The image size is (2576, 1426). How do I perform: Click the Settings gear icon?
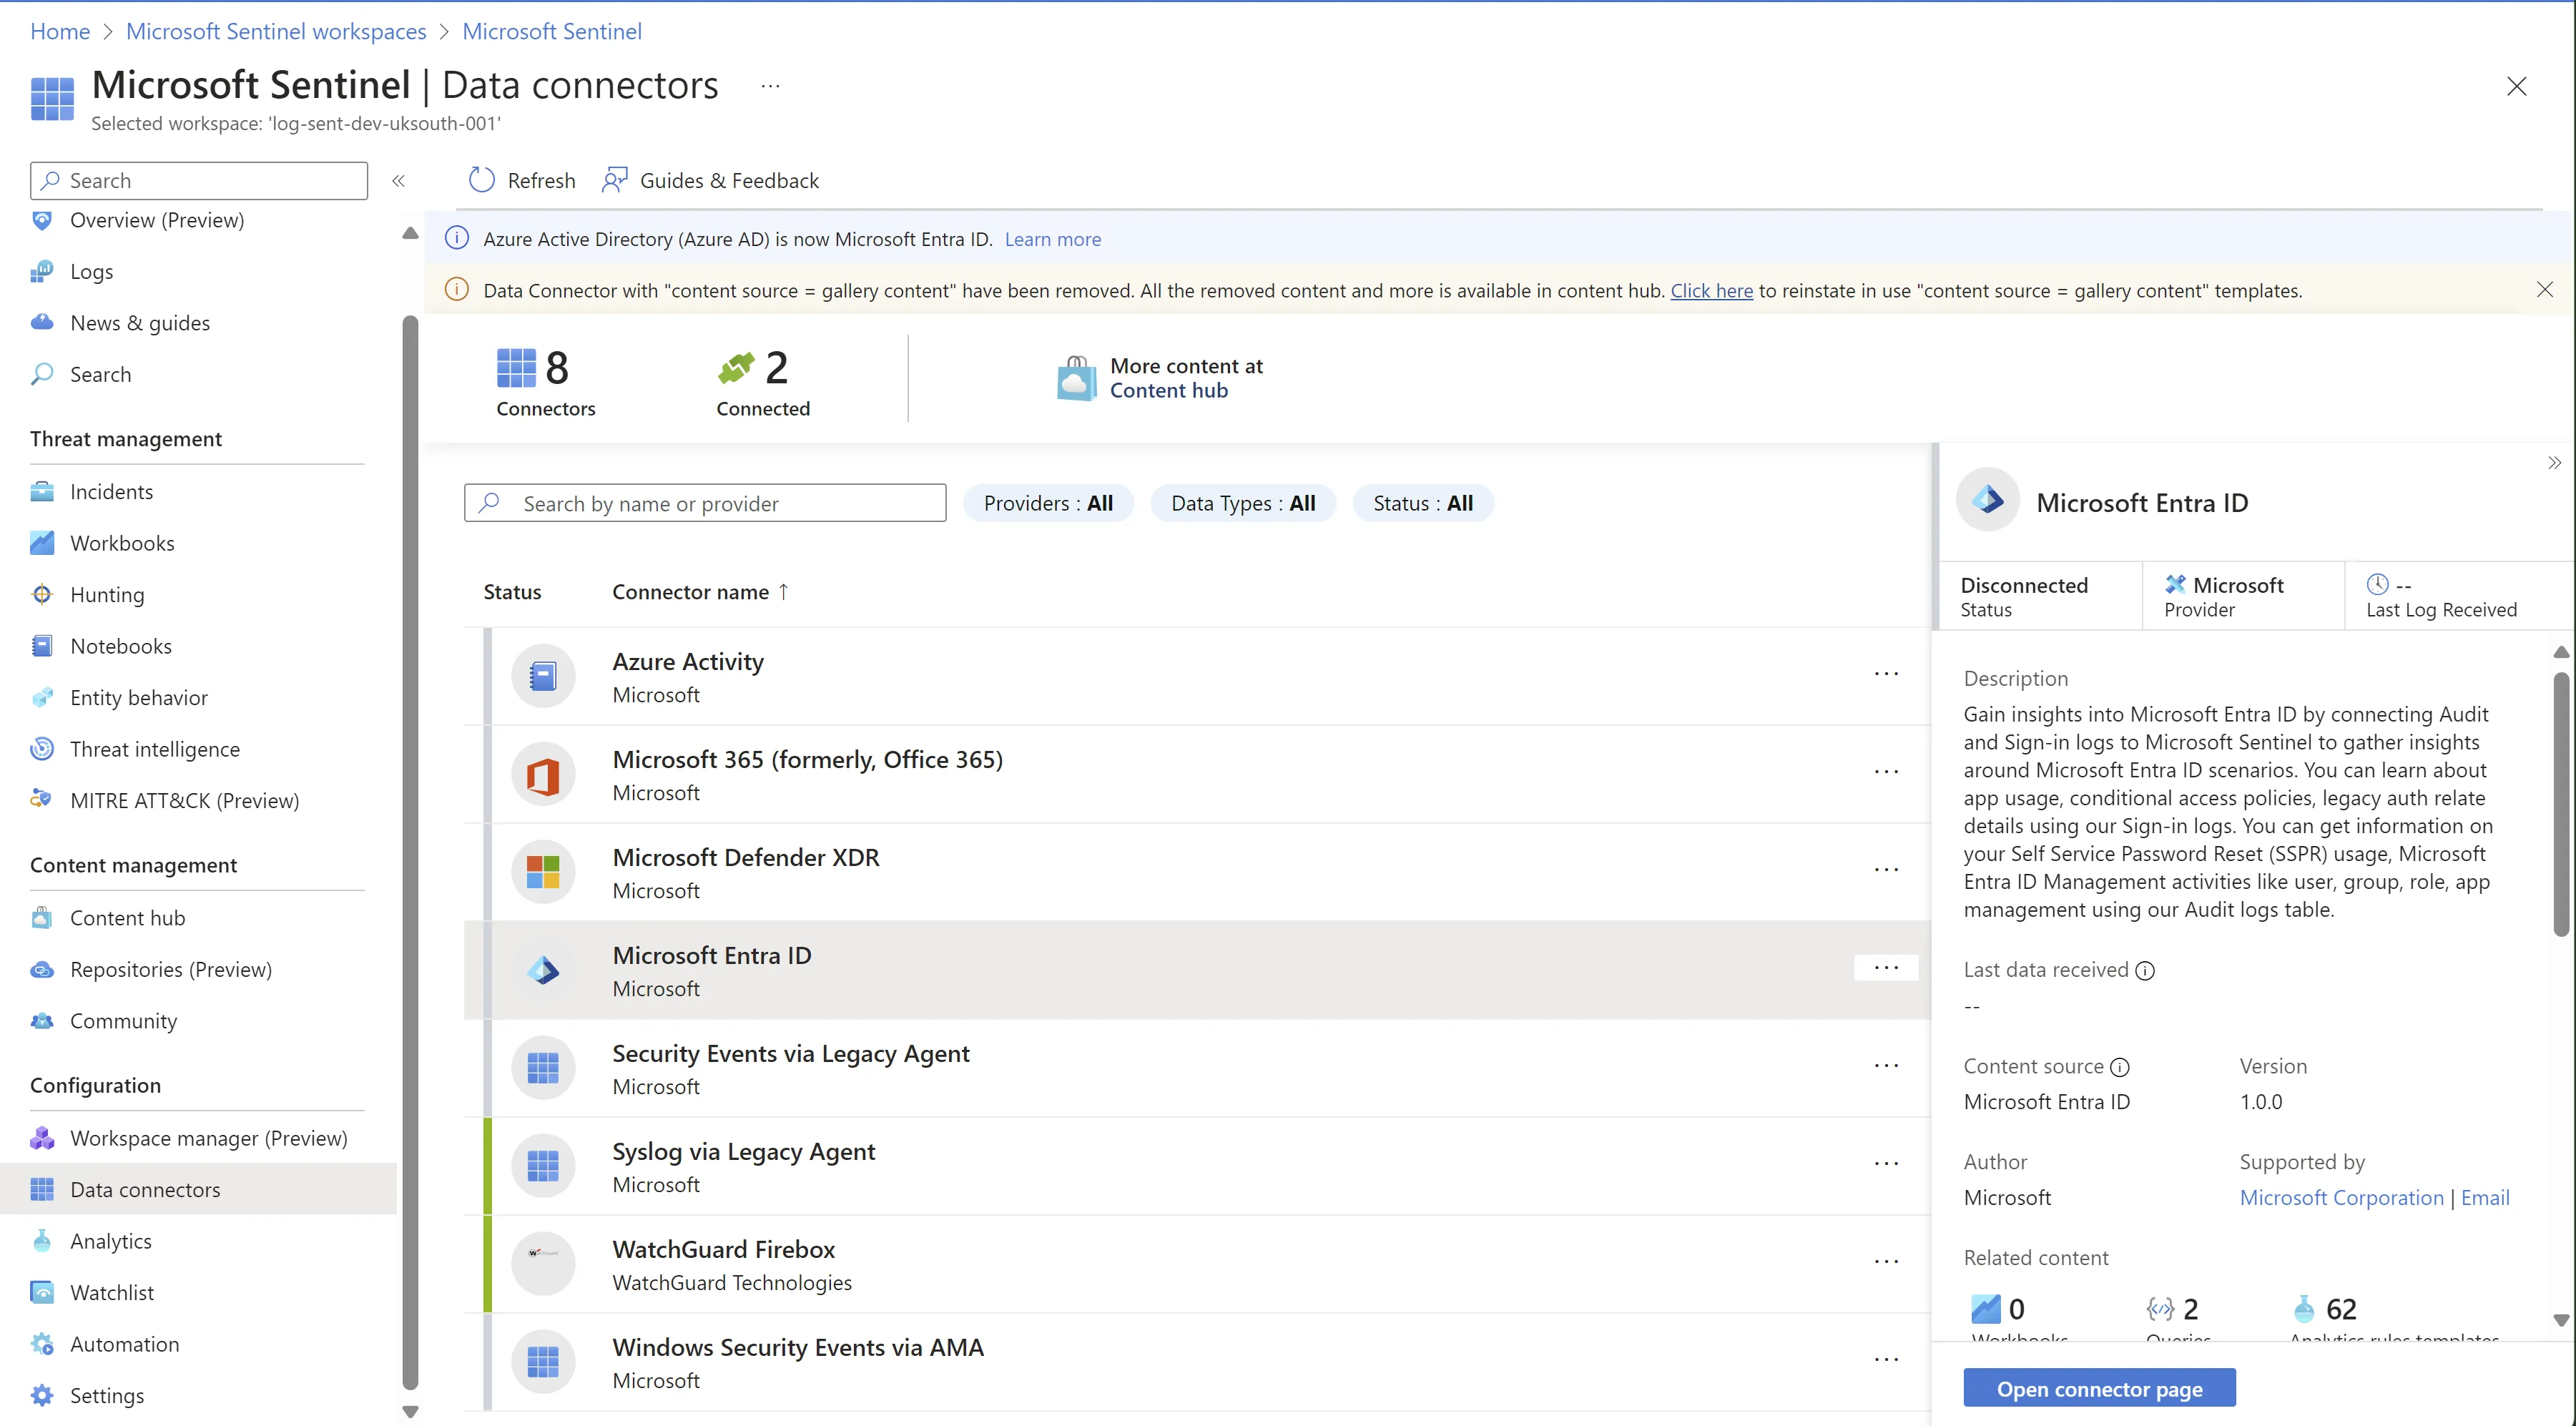[x=42, y=1395]
